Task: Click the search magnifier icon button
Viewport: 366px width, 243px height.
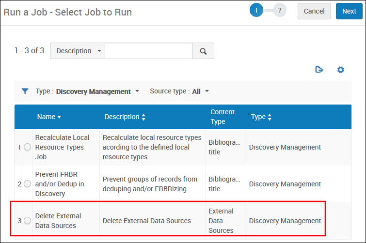Action: [203, 51]
